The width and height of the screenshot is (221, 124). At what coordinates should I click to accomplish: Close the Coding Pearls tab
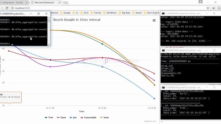(x=27, y=2)
